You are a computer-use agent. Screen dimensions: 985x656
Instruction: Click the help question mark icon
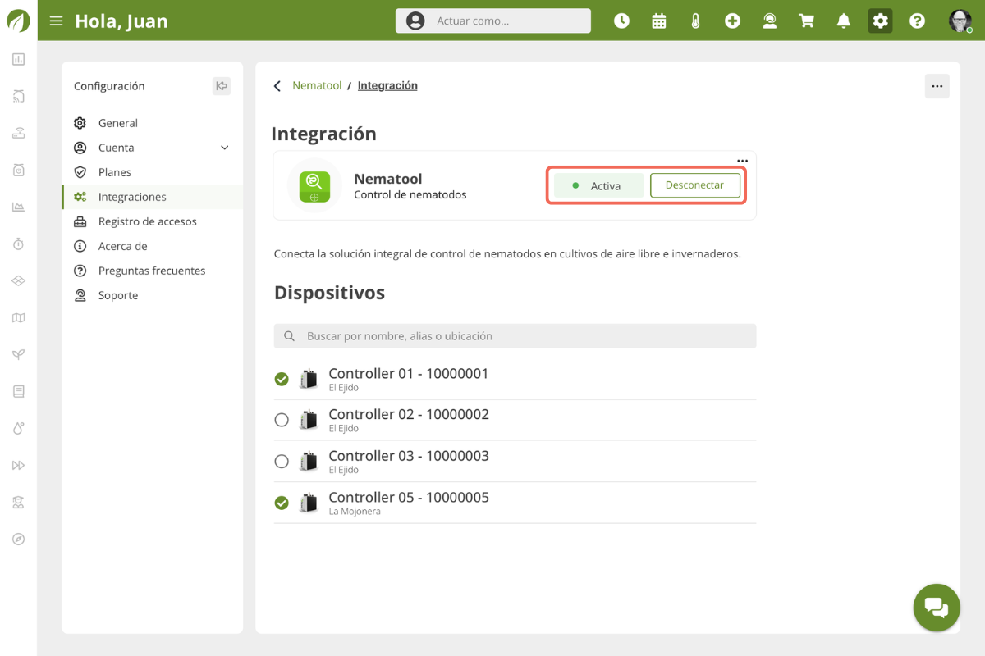tap(917, 21)
